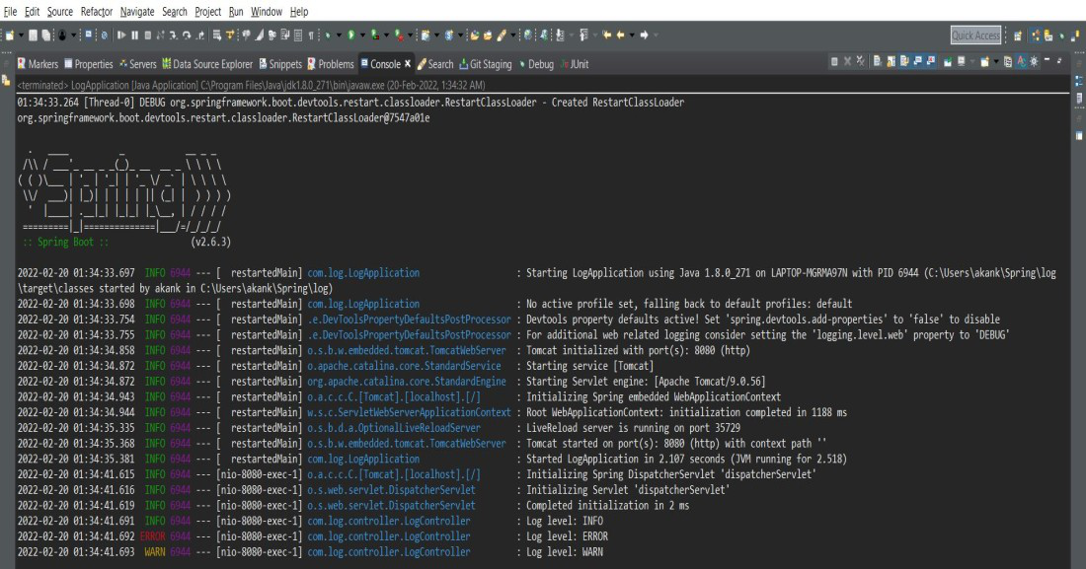
Task: Click the Save All icon in the toolbar
Action: coord(45,35)
